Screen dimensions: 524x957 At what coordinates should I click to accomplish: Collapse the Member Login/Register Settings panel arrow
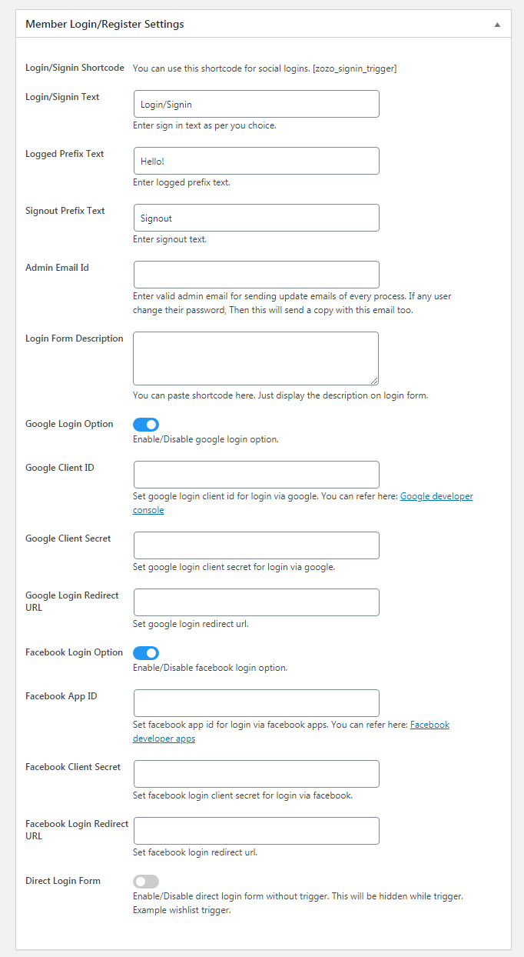point(497,25)
